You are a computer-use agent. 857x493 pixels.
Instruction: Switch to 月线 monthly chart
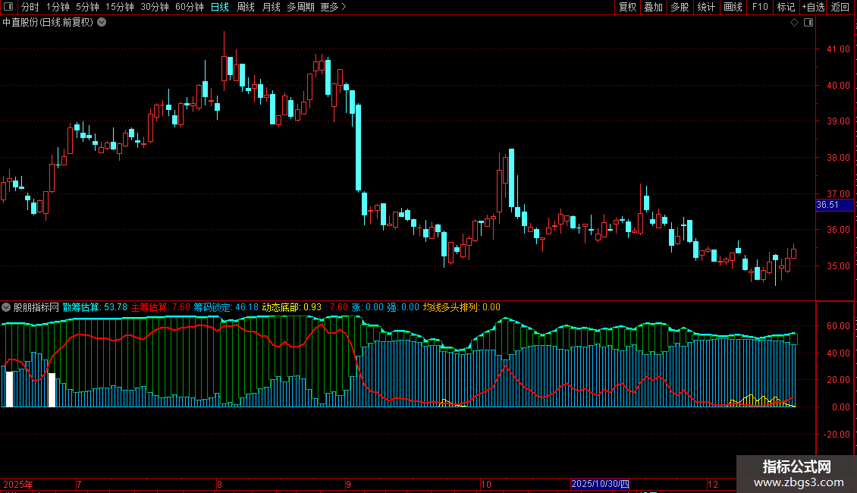tap(271, 7)
